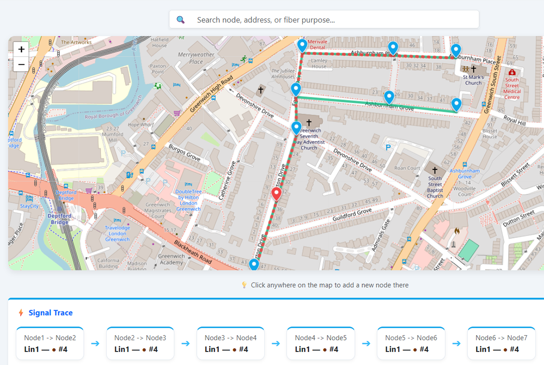This screenshot has width=544, height=365.
Task: Click the lightning bolt Signal Trace icon
Action: coord(20,313)
